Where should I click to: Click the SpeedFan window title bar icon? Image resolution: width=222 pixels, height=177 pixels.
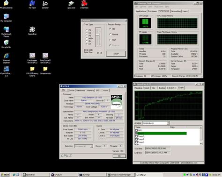pyautogui.click(x=135, y=84)
